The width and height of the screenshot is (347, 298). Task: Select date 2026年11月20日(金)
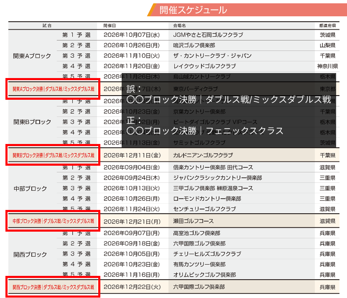pos(132,66)
